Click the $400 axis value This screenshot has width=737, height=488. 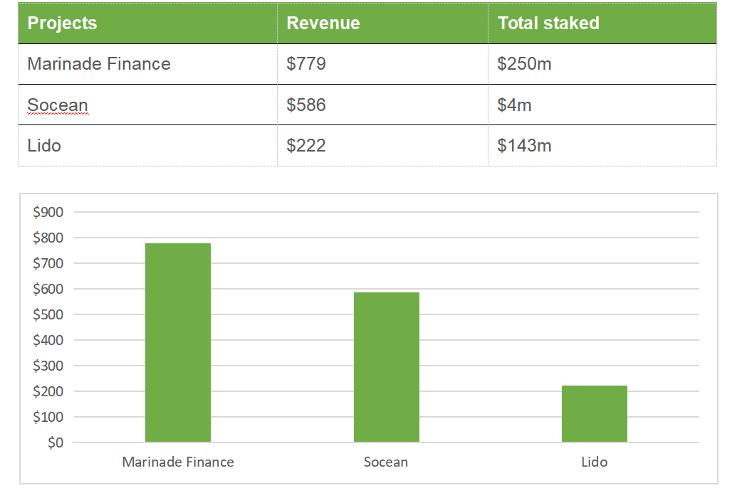(48, 340)
